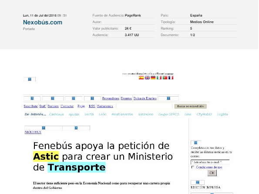Click broken image icon above EDICIÓN IMPRESA
This screenshot has height=194, width=259.
click(198, 182)
